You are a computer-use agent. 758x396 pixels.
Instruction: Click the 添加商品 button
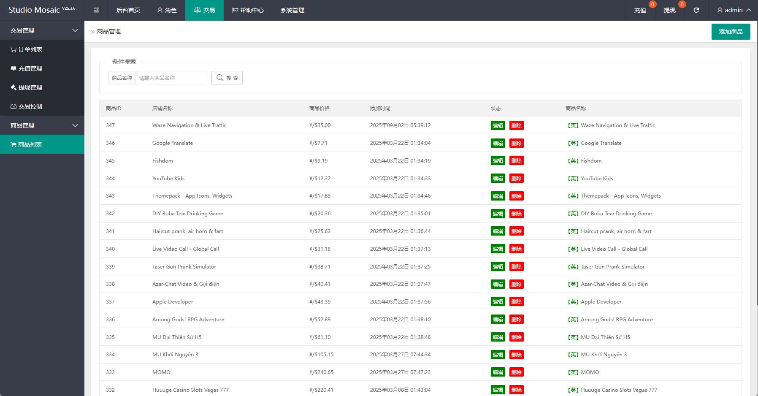tap(731, 32)
